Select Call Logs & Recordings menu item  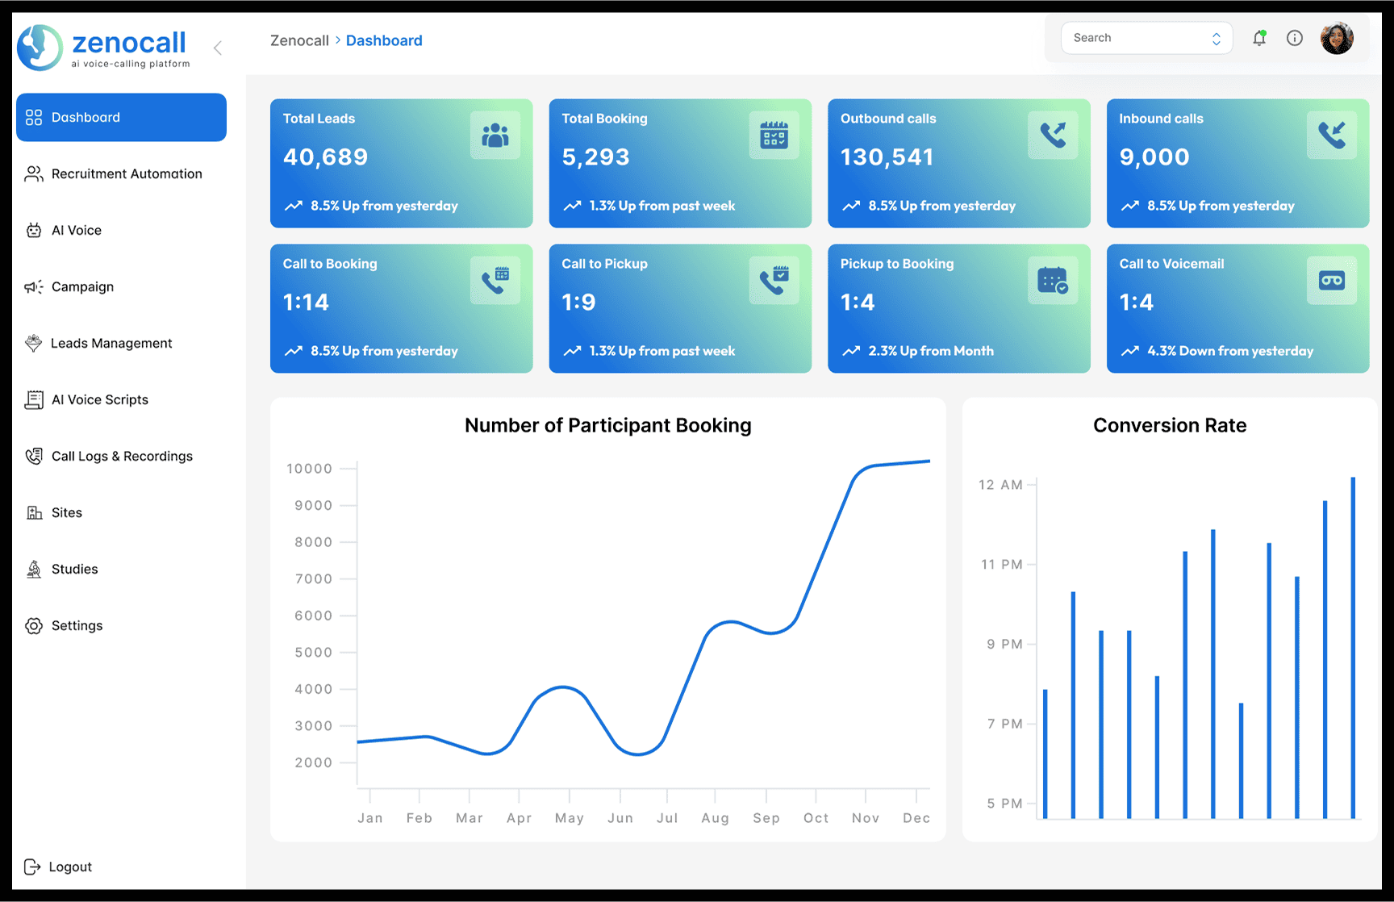121,456
